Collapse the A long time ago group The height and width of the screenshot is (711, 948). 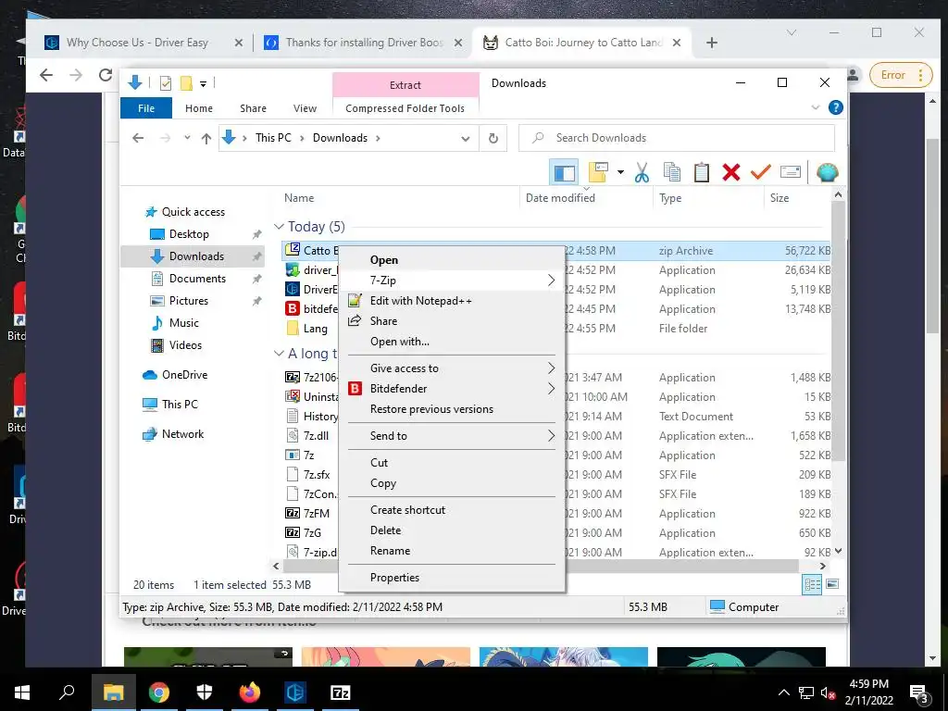click(279, 353)
